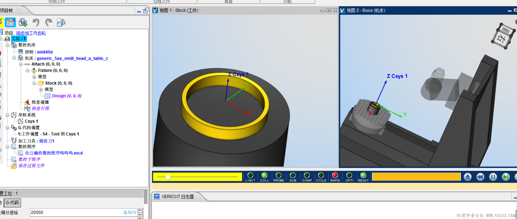Maximize the 视图 1 Stock view window

[329, 10]
